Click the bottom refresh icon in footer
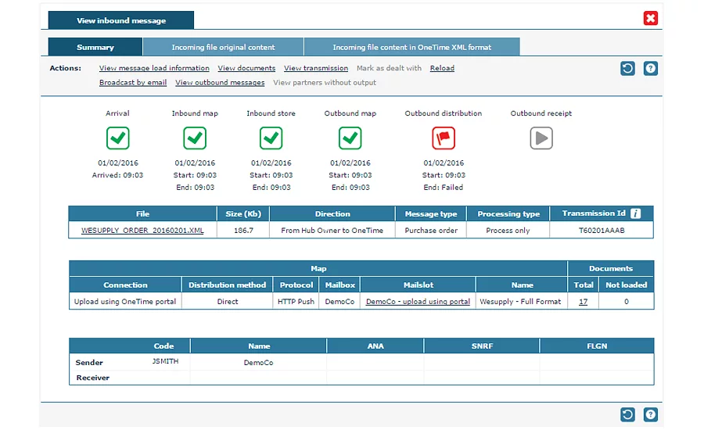This screenshot has width=704, height=430. (x=627, y=414)
